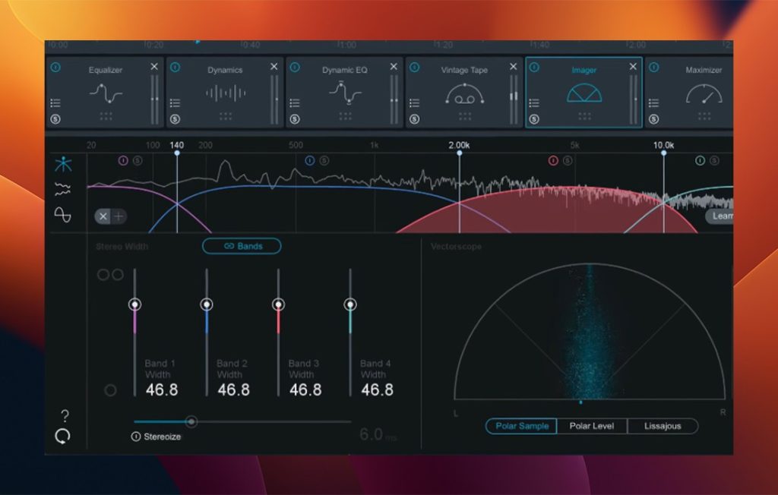Viewport: 778px width, 495px height.
Task: Click the Learn button on the spectrum
Action: tap(722, 216)
